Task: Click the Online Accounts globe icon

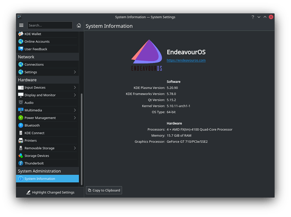Action: click(21, 41)
